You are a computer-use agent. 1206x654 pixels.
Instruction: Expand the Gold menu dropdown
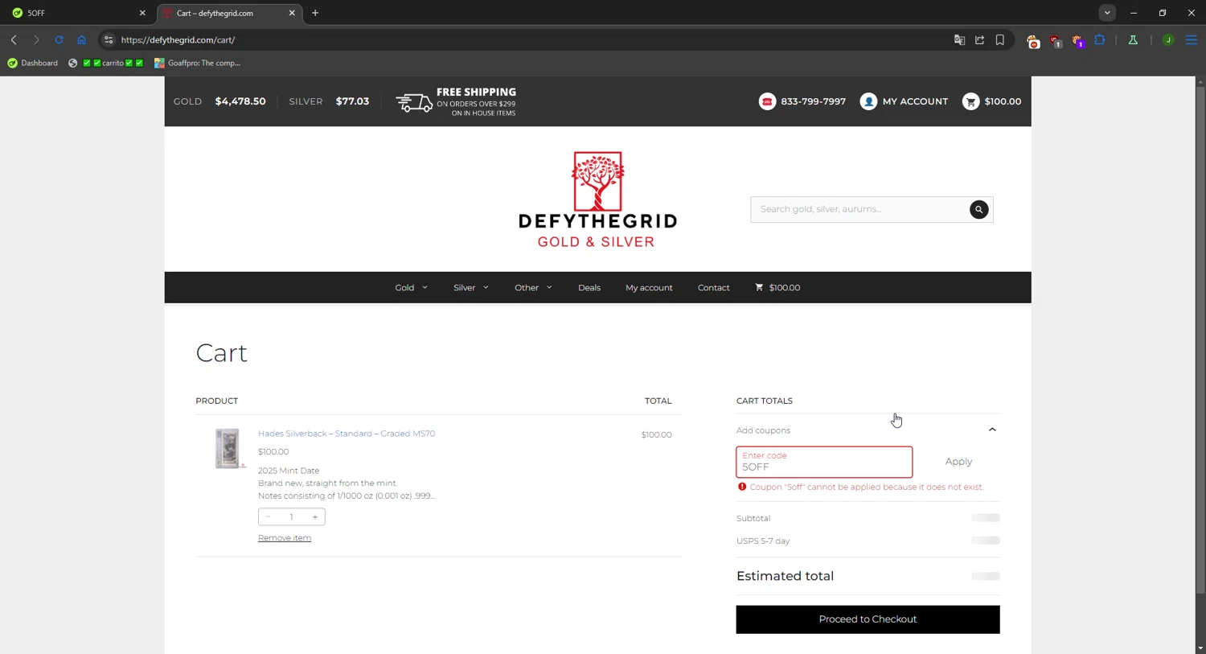411,287
